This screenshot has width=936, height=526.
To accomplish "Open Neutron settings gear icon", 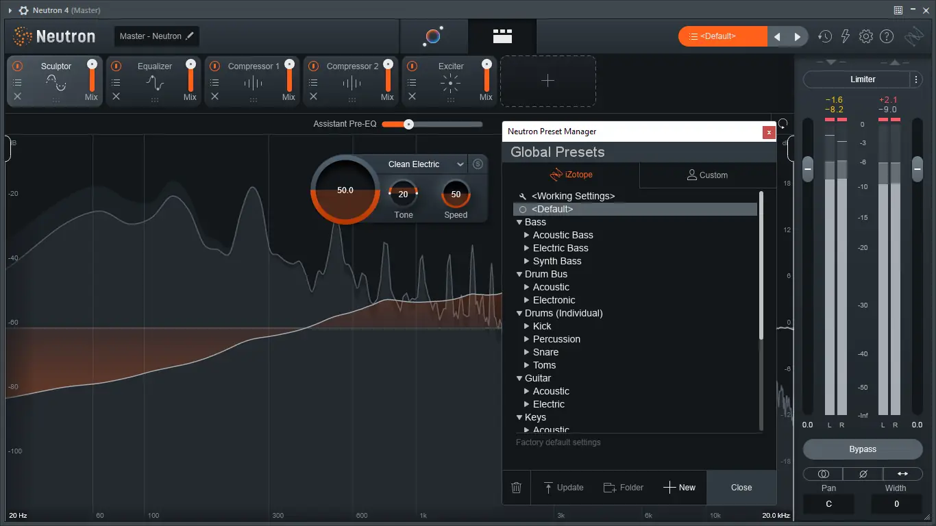I will [x=866, y=36].
